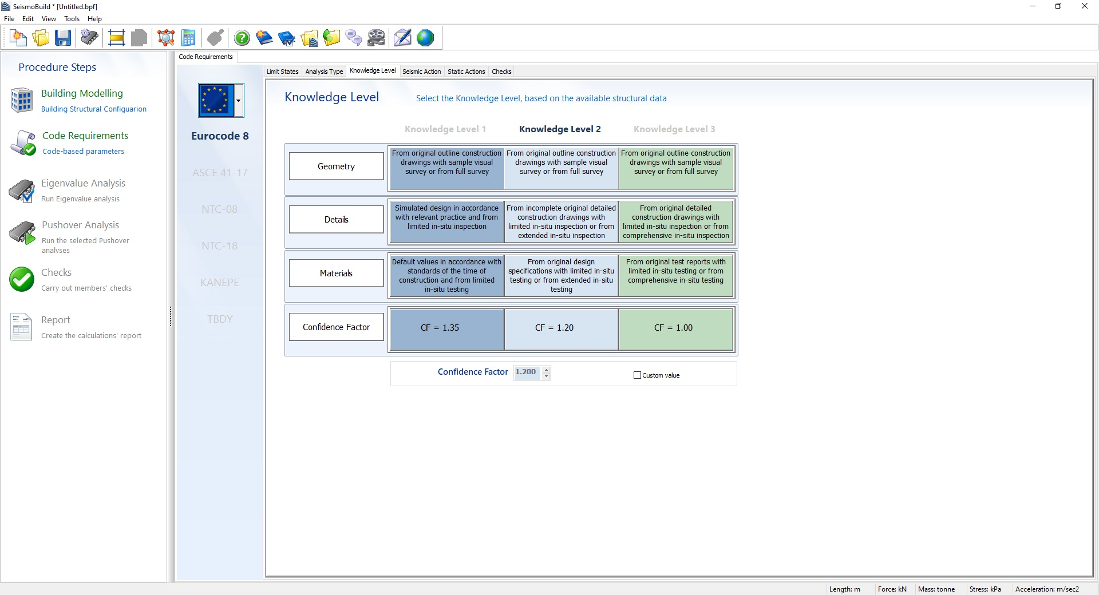Click the Confidence Factor value field

coord(527,372)
